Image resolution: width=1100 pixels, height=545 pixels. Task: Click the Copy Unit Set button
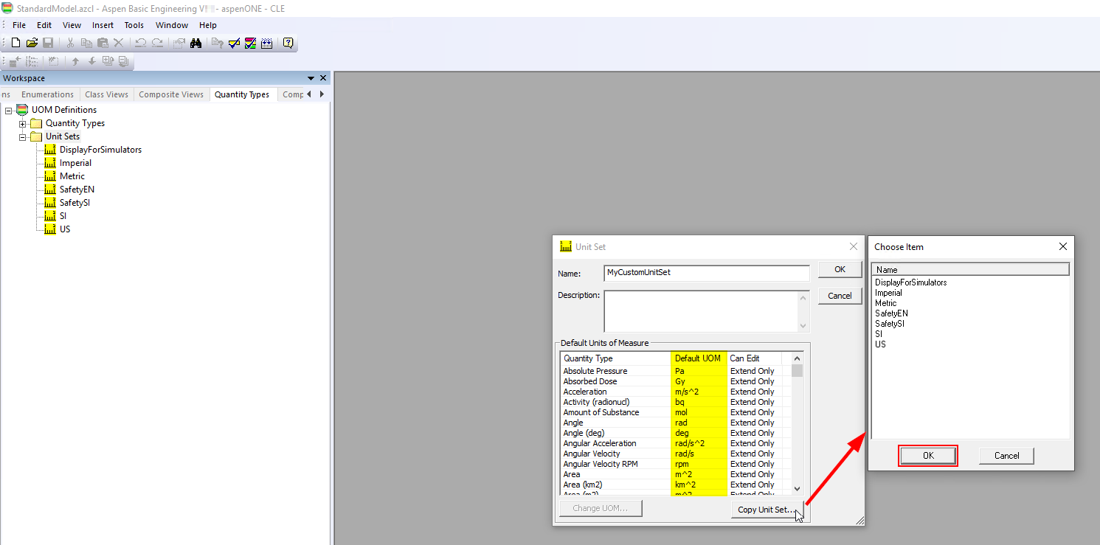click(x=767, y=510)
